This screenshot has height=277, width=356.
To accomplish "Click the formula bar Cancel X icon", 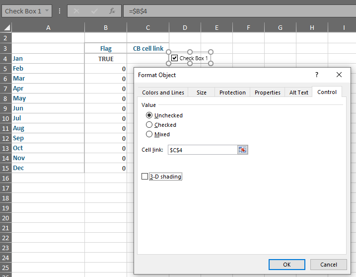I will [x=76, y=11].
